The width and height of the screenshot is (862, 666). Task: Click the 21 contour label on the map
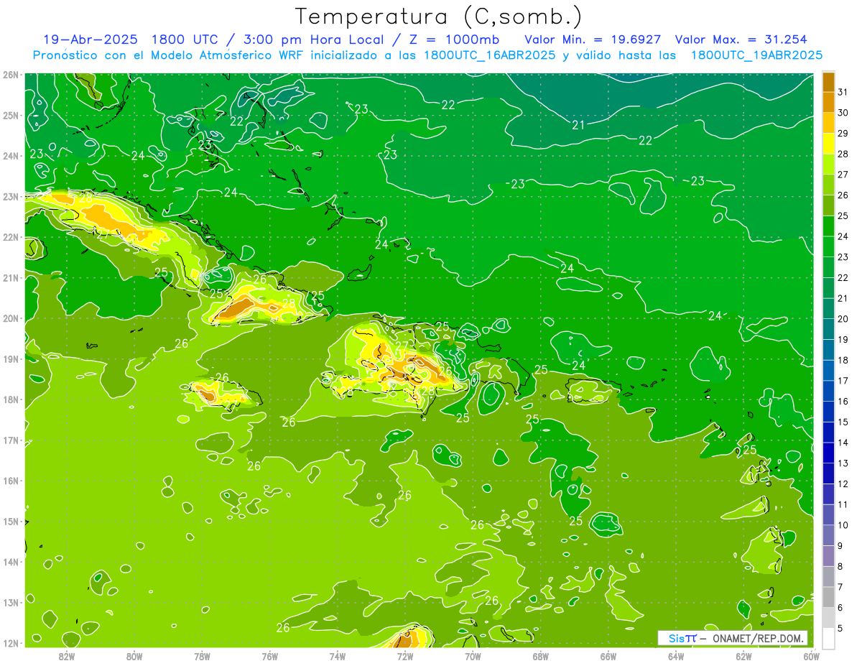click(578, 125)
